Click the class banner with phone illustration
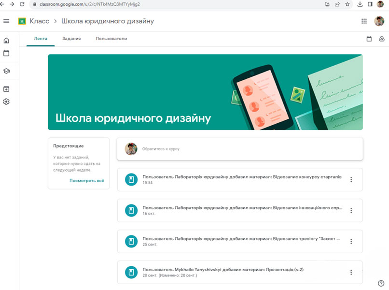 click(x=205, y=92)
